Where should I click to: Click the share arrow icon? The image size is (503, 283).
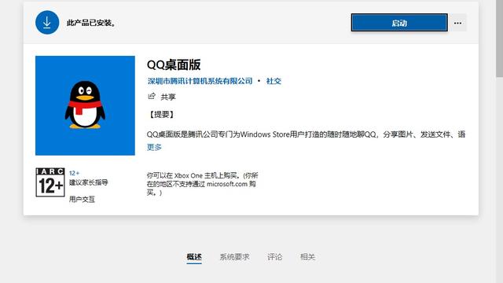pyautogui.click(x=152, y=96)
